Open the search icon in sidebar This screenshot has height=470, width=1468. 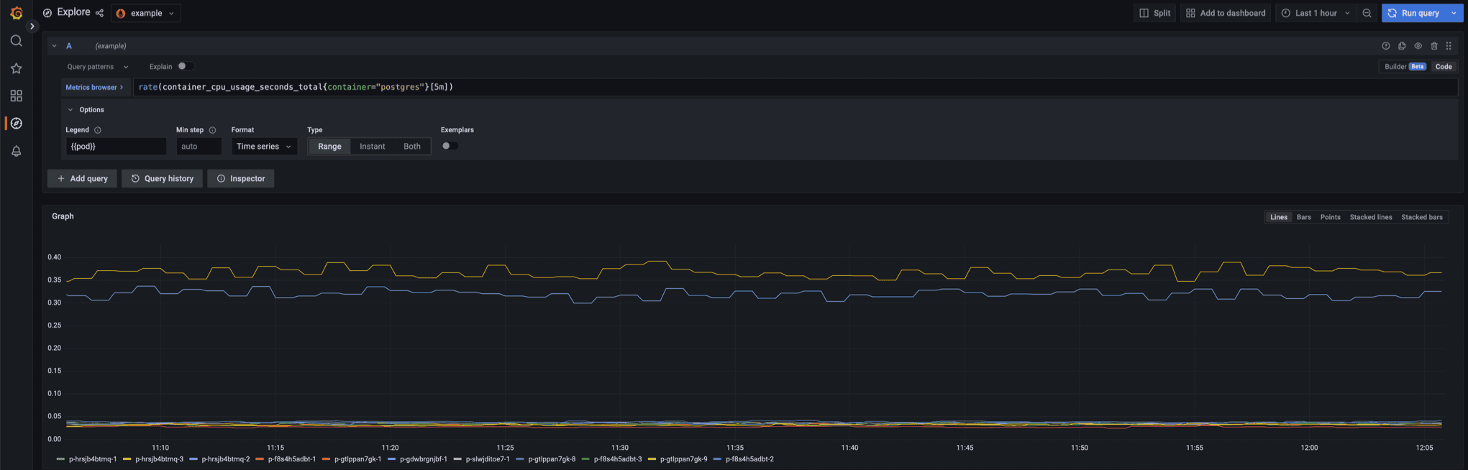16,41
